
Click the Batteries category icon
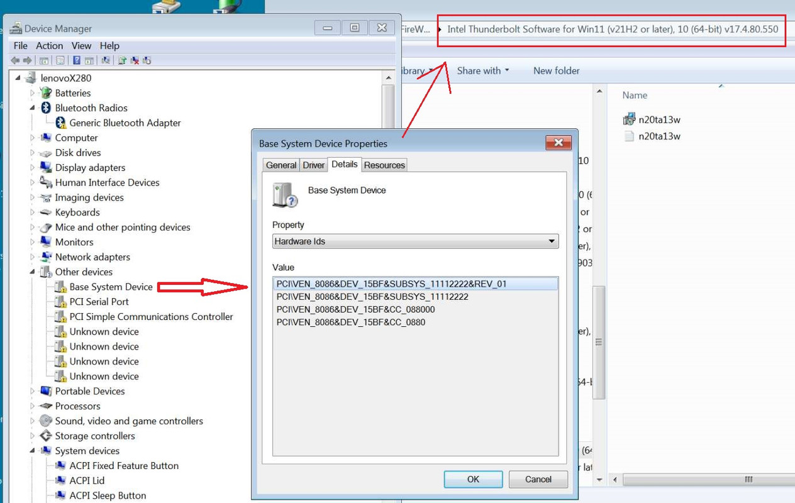coord(46,93)
